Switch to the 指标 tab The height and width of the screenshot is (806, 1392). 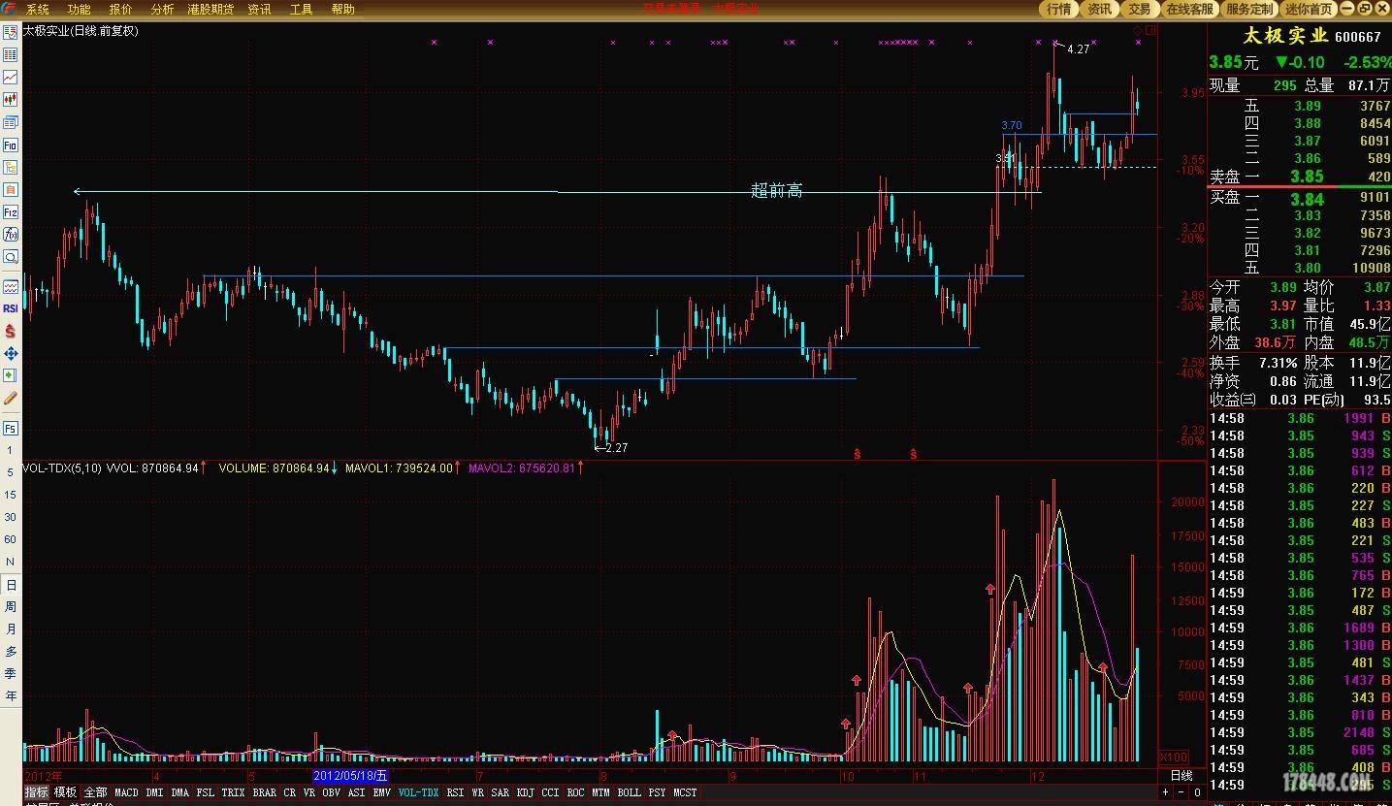click(37, 792)
